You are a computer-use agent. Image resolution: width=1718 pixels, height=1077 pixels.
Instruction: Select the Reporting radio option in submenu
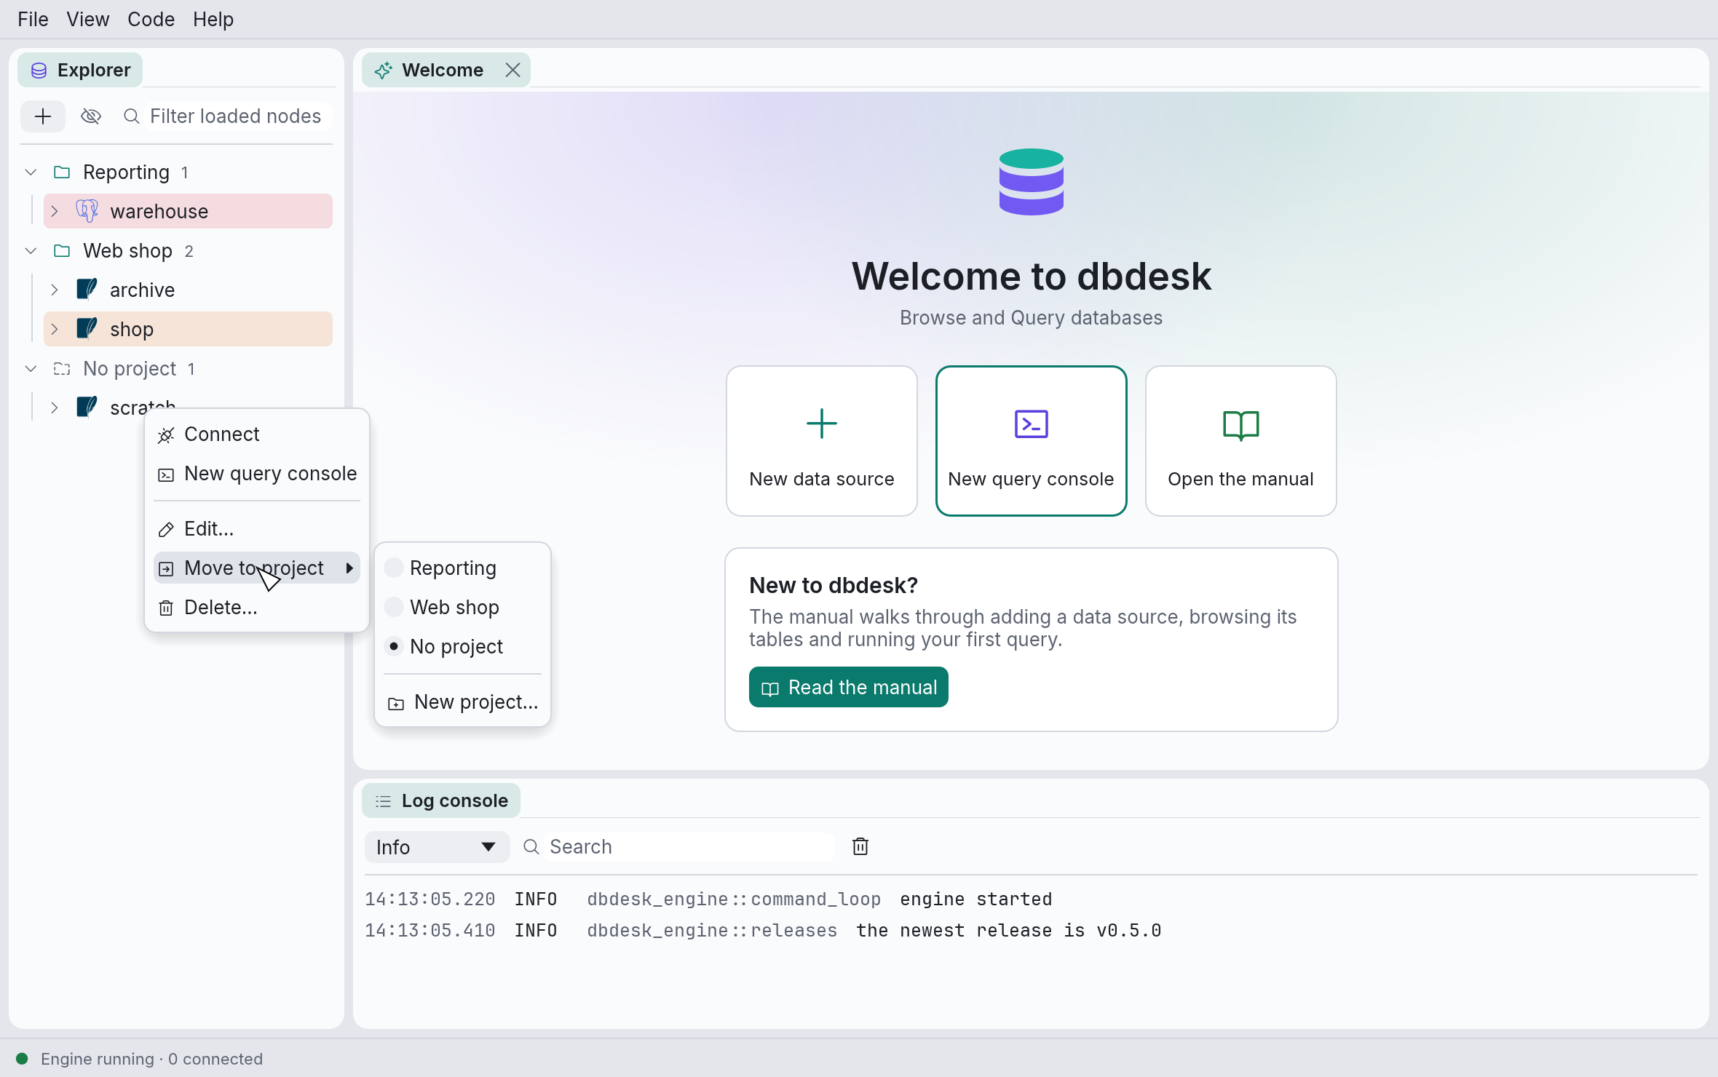(x=462, y=568)
